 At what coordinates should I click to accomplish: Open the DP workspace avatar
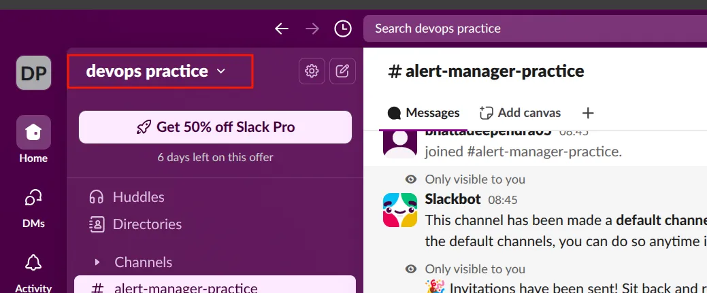(x=34, y=73)
